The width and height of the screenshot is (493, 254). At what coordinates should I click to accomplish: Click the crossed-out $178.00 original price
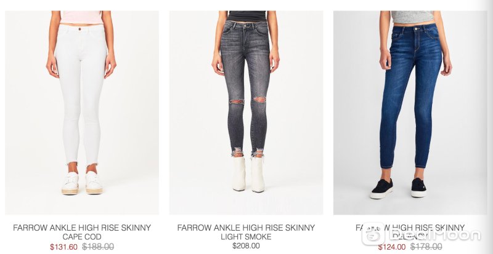coord(426,247)
